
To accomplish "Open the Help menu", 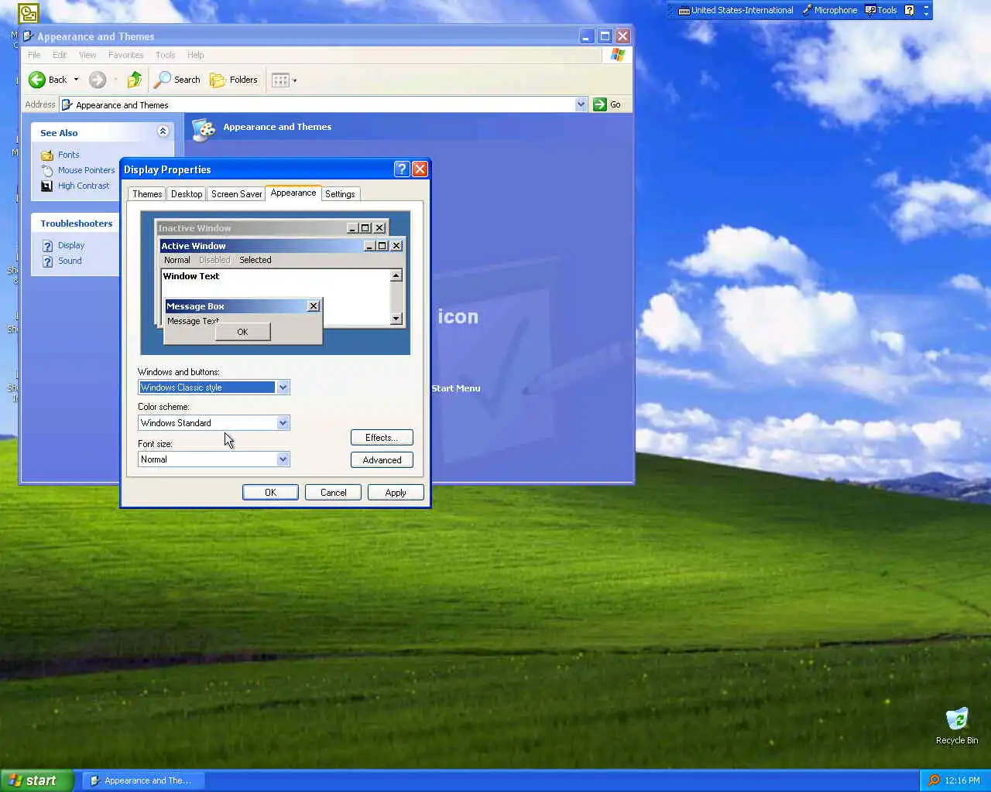I will (196, 55).
